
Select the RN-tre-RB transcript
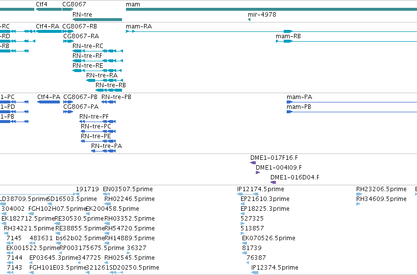tap(109, 90)
